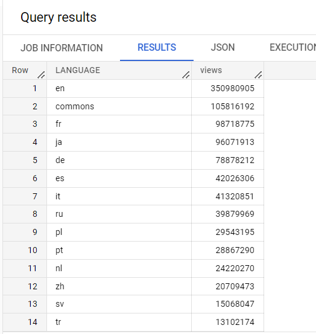Click the LANGUAGE column resize handle
The width and height of the screenshot is (316, 334).
pos(186,75)
